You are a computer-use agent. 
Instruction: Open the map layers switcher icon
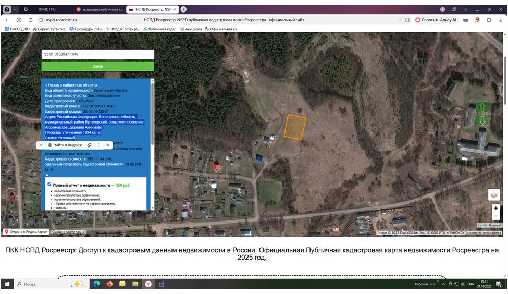click(x=494, y=195)
